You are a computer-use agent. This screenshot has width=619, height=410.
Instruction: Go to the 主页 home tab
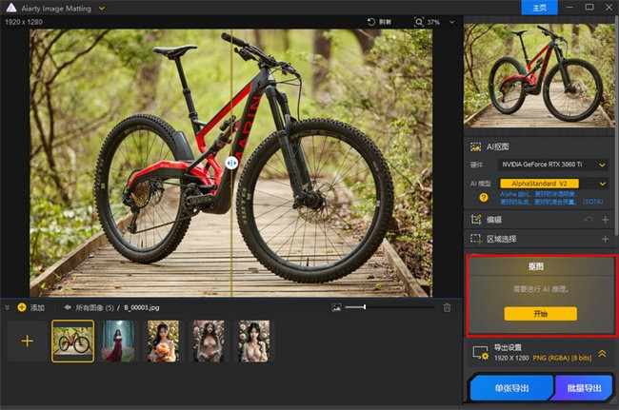(x=539, y=8)
